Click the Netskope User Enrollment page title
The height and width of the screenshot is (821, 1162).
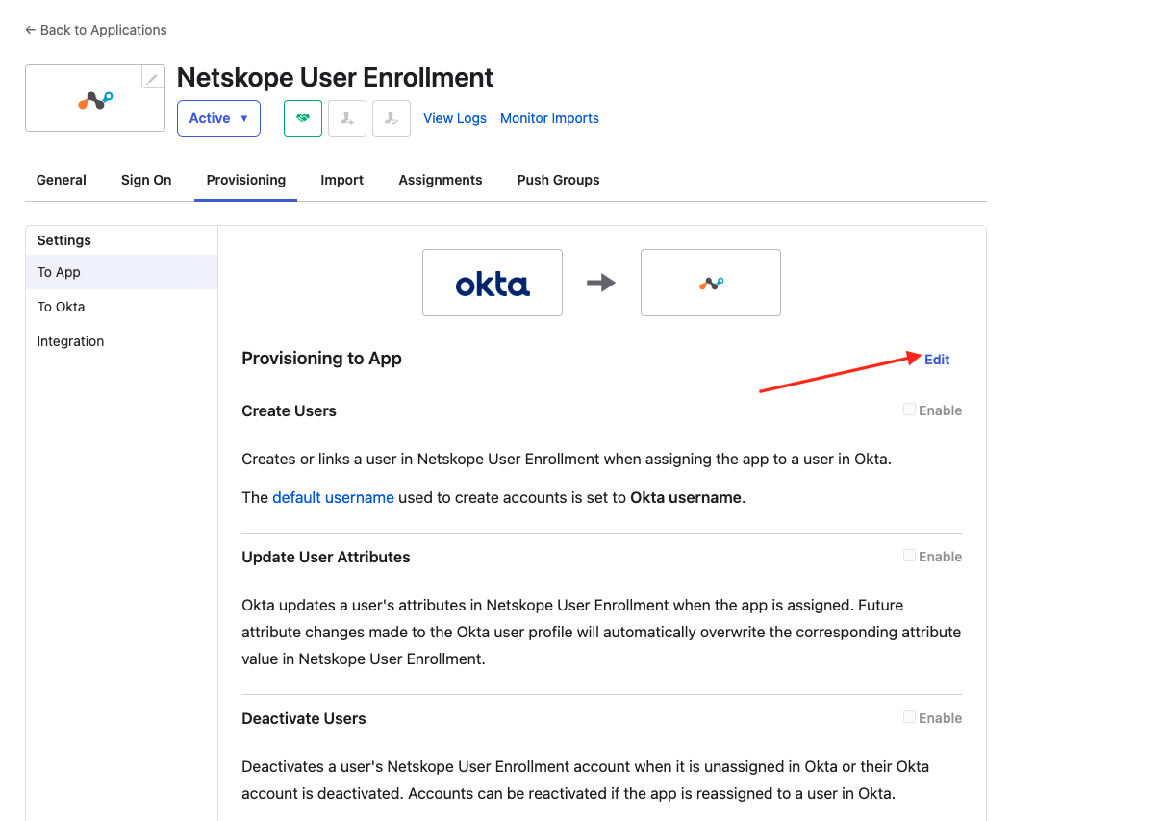tap(335, 77)
